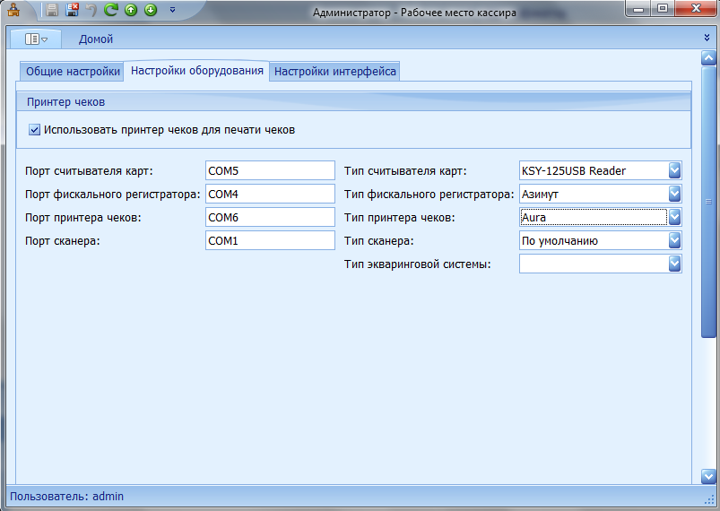Screen dimensions: 720x511
Task: Open the Домой ribbon tab
Action: click(96, 39)
